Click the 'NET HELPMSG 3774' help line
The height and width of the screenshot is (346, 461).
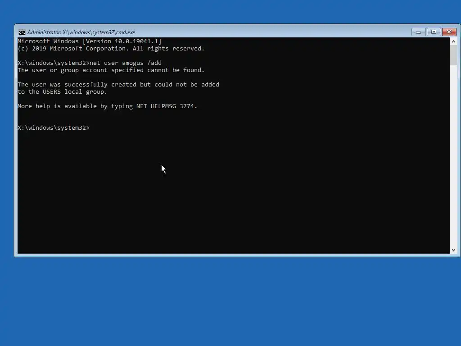[x=107, y=106]
